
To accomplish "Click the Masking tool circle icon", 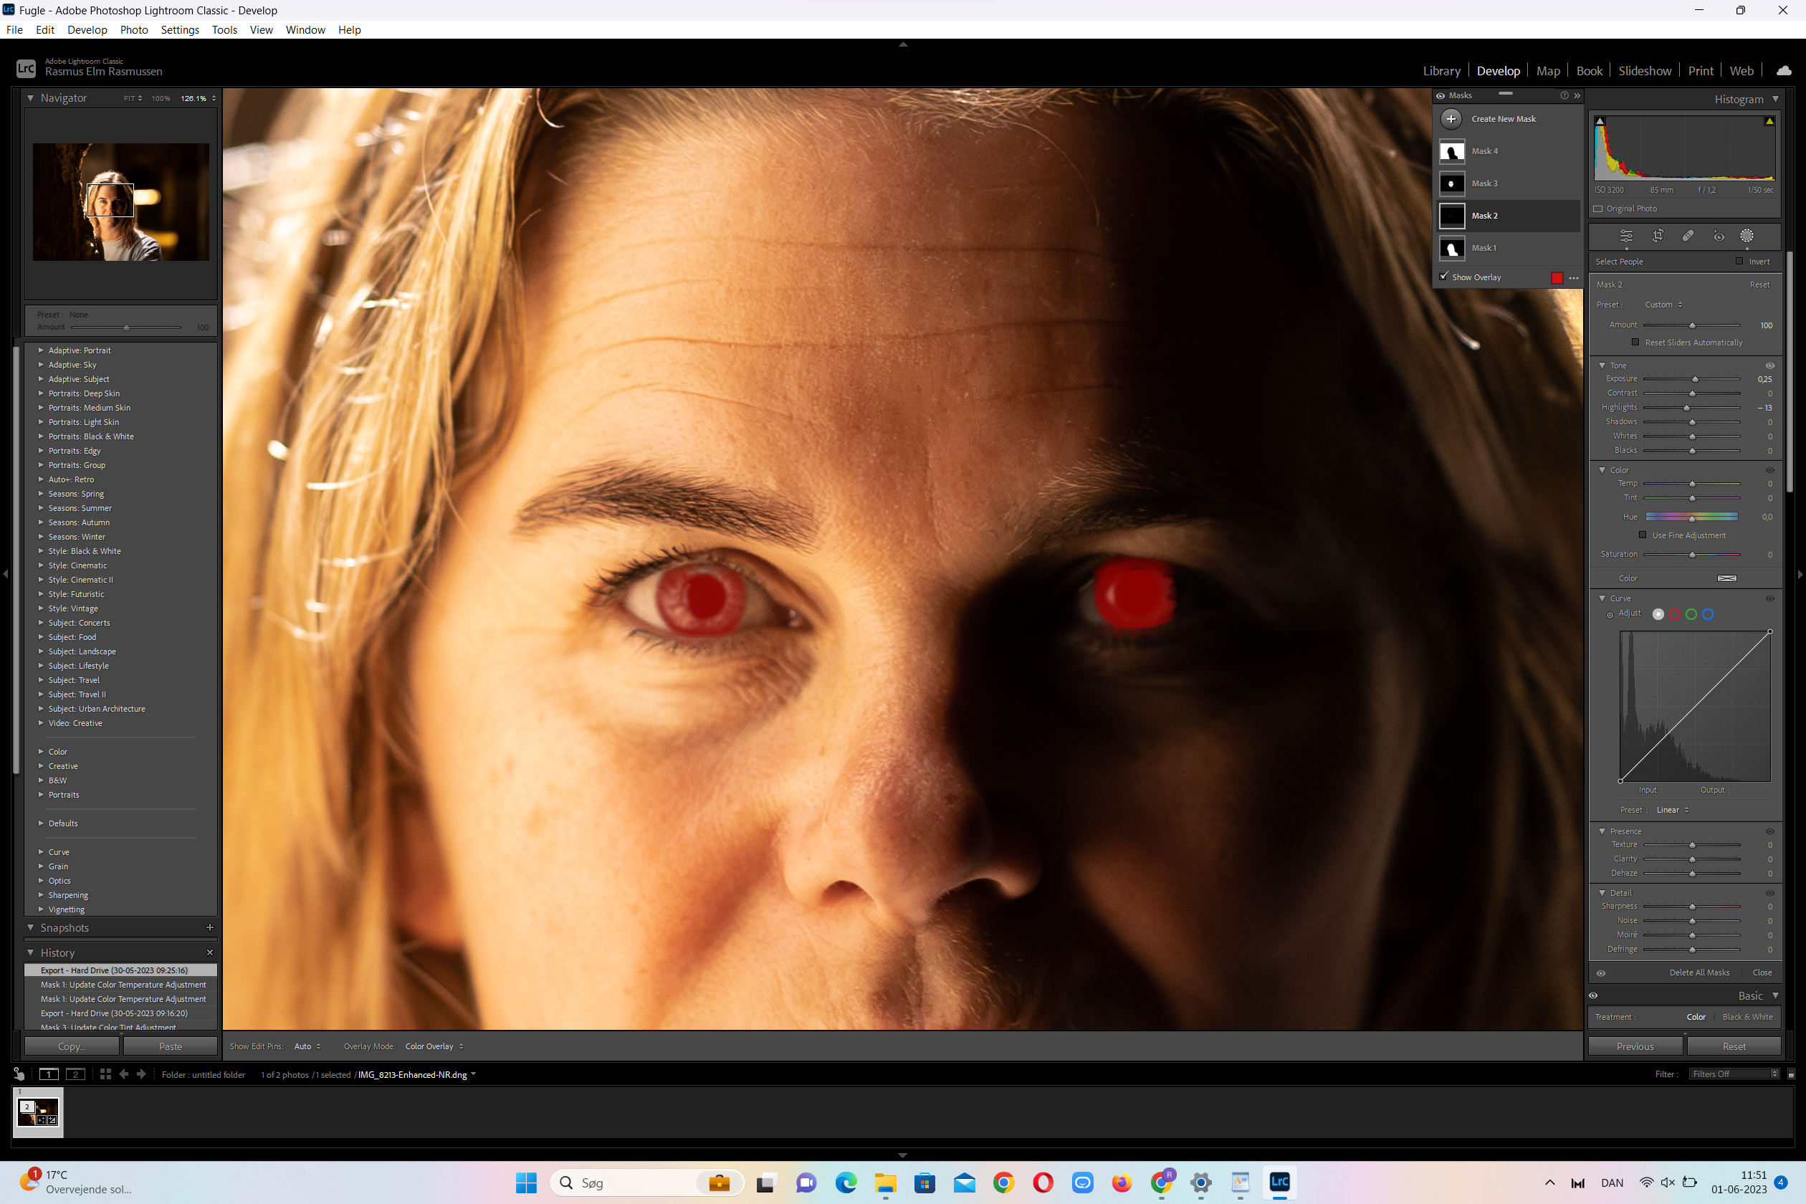I will click(x=1747, y=236).
